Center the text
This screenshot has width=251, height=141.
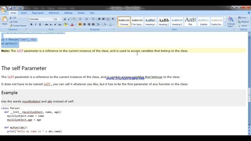(85, 24)
